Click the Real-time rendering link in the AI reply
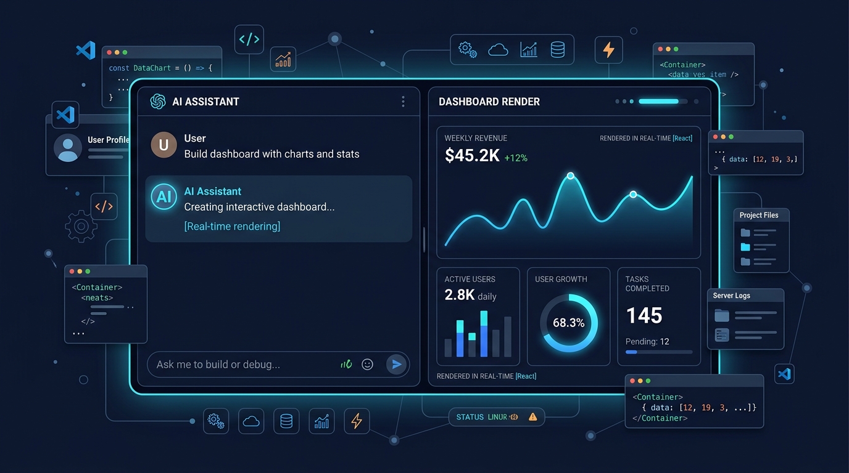The height and width of the screenshot is (473, 849). [x=232, y=226]
